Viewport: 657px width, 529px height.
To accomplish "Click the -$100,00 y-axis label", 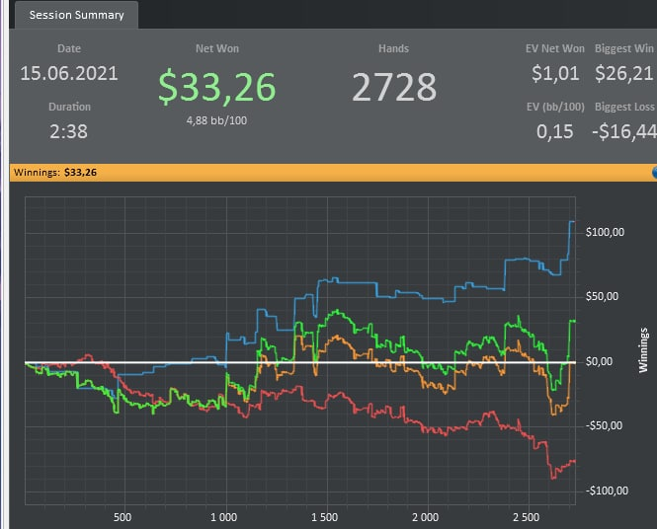I will (607, 491).
